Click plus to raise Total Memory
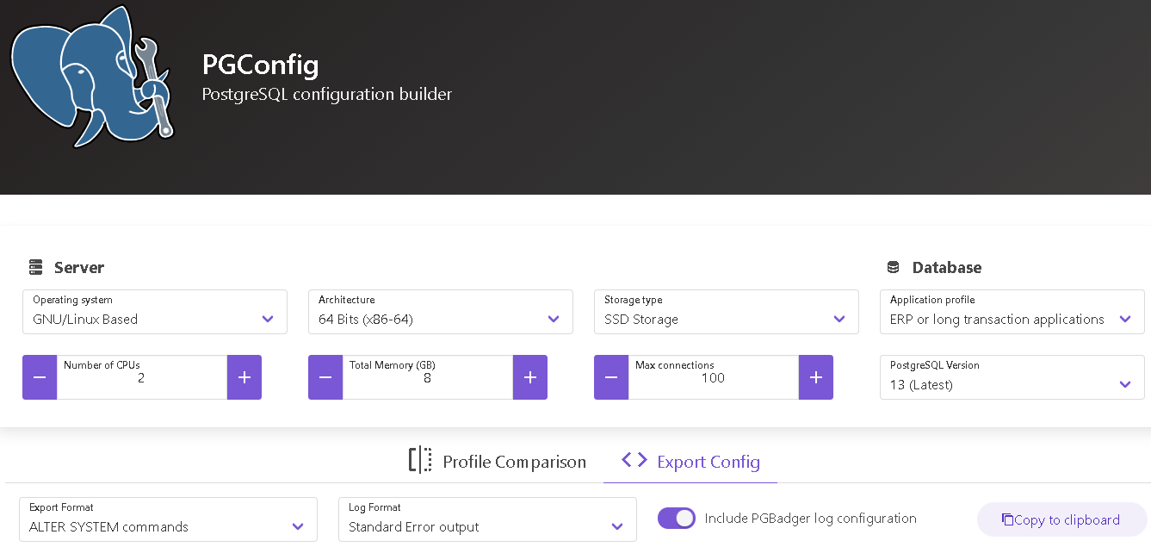 (x=530, y=377)
